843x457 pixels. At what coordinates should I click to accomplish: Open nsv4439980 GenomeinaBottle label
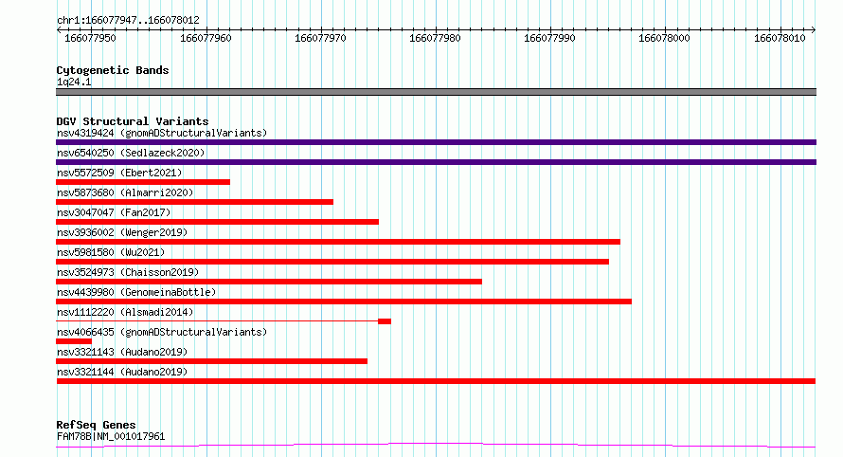(x=136, y=292)
